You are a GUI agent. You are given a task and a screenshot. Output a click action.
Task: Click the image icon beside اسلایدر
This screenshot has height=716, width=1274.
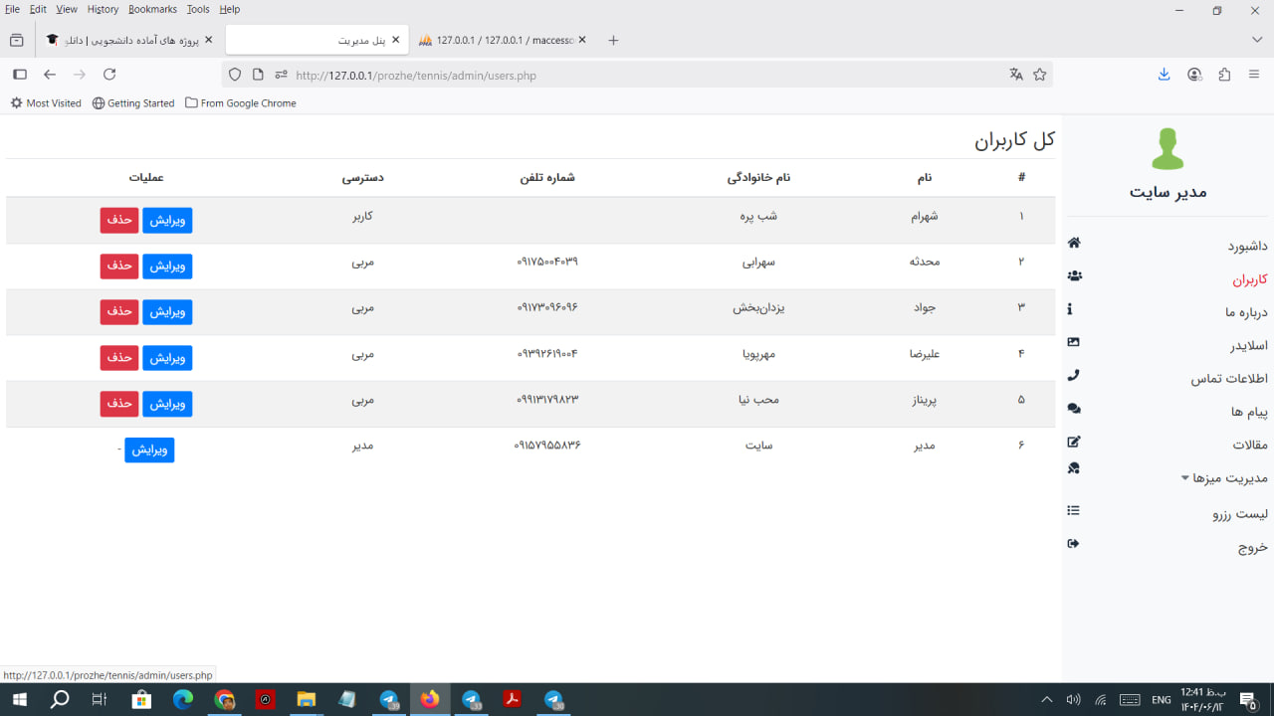point(1073,342)
